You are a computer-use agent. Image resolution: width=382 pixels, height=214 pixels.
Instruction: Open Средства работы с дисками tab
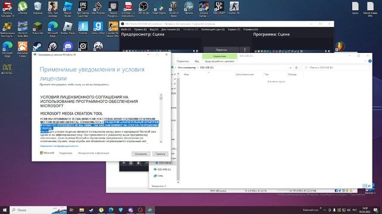[x=220, y=61]
